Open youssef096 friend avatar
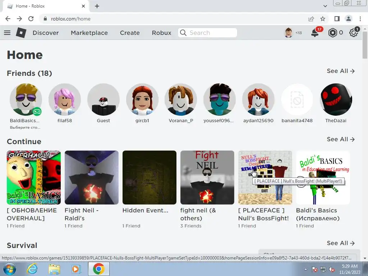This screenshot has width=368, height=276. point(220,100)
